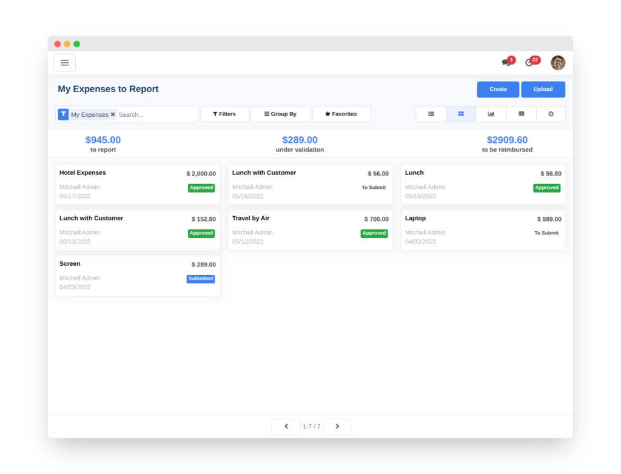Check pending activities via the clock icon

coord(529,63)
